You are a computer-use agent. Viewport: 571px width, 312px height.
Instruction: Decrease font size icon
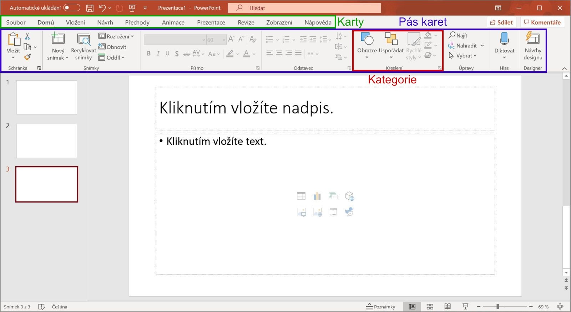242,39
